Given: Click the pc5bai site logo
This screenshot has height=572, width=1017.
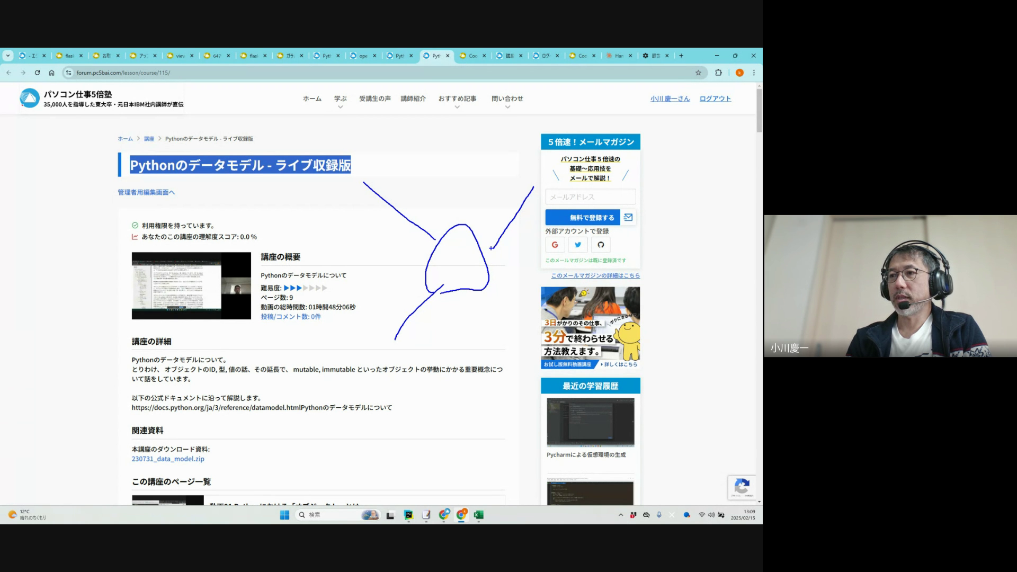Looking at the screenshot, I should point(30,98).
